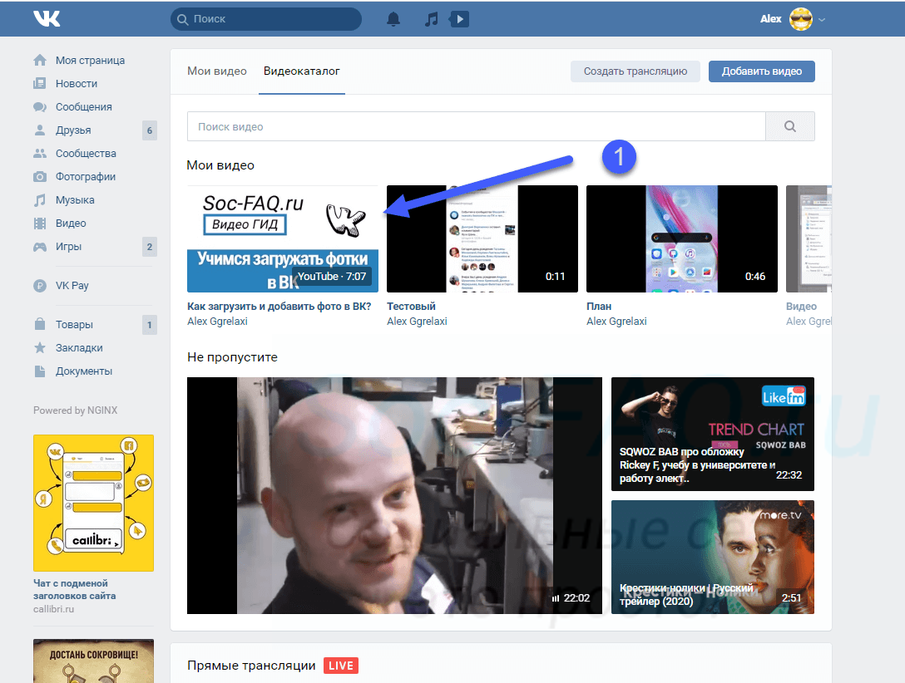This screenshot has height=683, width=905.
Task: Click Alex Ggrelaxi under Тестовый
Action: point(417,321)
